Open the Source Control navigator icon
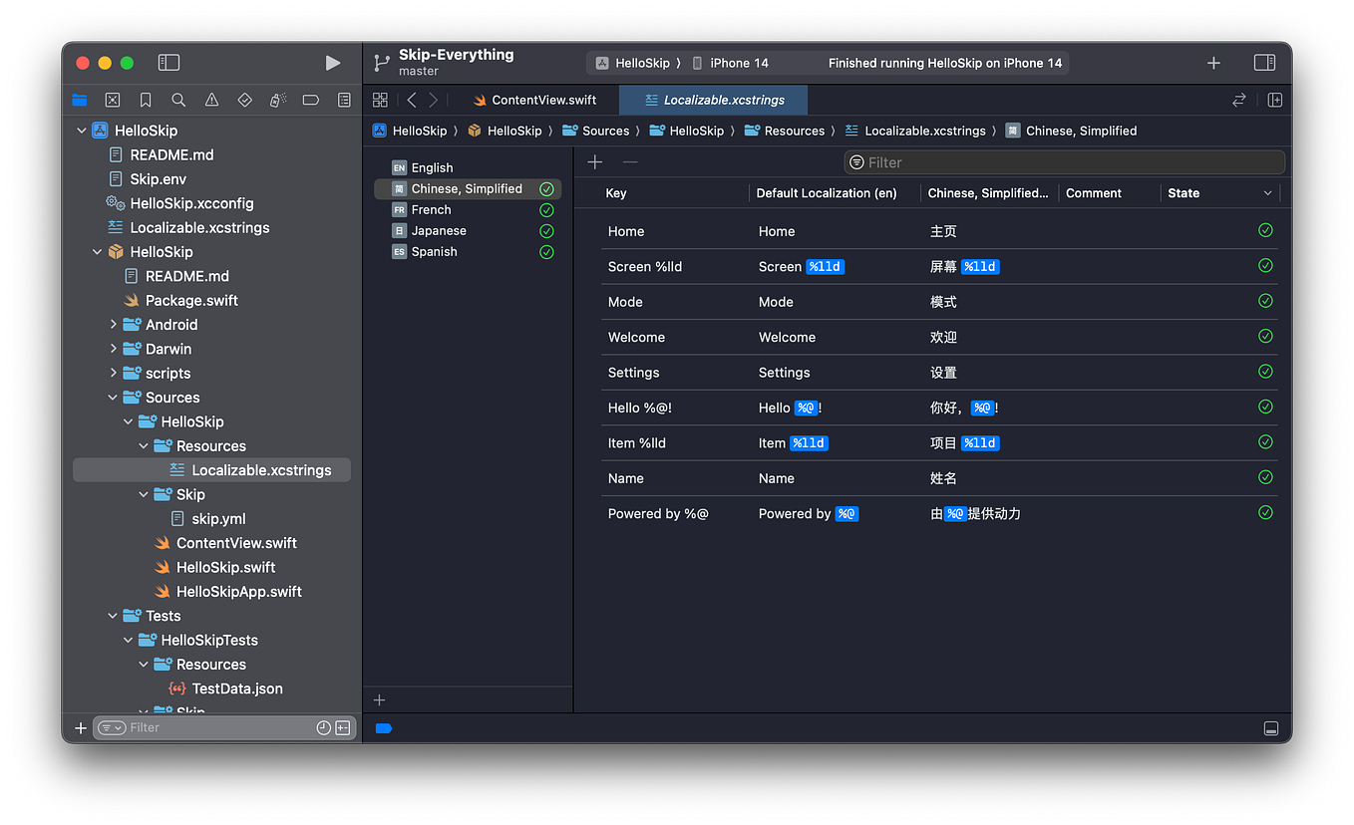The image size is (1354, 825). pos(112,100)
